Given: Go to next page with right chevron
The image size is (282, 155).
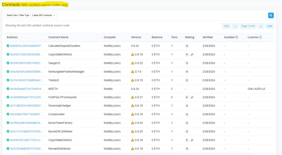Looking at the screenshot, I should pyautogui.click(x=261, y=26).
